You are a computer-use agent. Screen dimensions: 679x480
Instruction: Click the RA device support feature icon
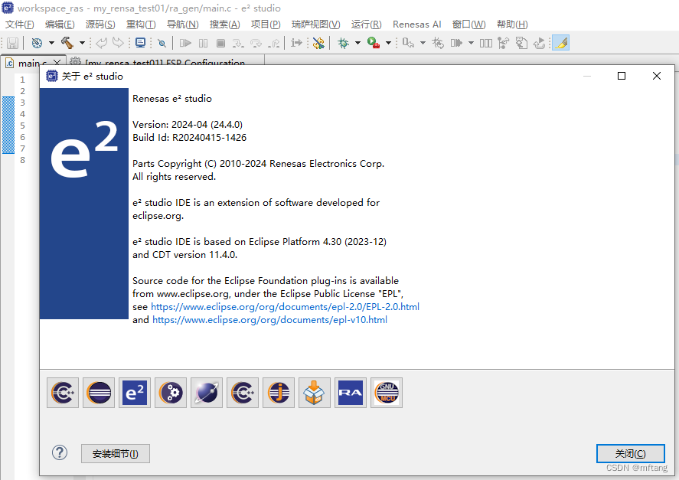350,392
